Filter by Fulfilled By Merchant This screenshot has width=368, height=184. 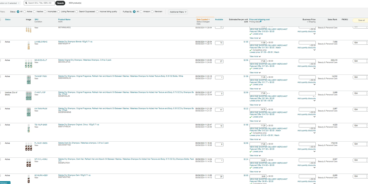coord(153,12)
